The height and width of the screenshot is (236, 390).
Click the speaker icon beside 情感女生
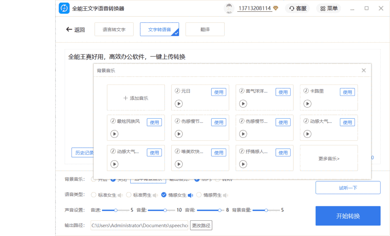click(191, 195)
